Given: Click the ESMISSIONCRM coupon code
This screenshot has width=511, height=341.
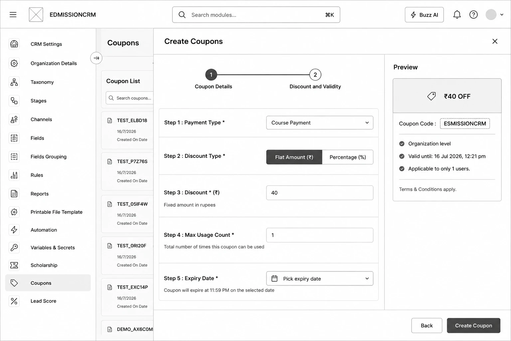Looking at the screenshot, I should (465, 124).
